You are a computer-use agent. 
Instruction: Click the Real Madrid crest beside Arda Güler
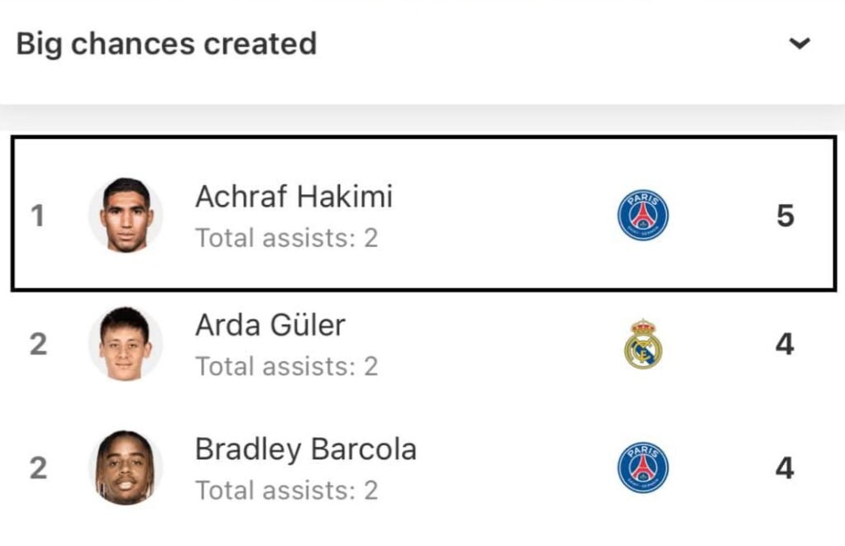pos(643,344)
